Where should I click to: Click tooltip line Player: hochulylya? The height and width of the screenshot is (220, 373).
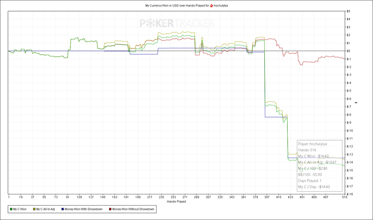pyautogui.click(x=312, y=144)
